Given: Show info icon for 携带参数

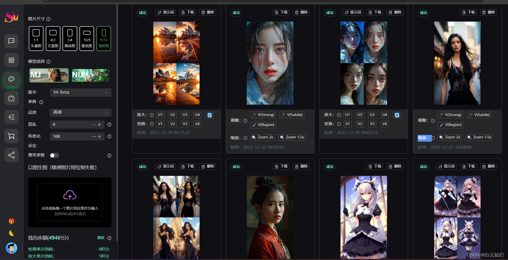Looking at the screenshot, I should click(109, 156).
